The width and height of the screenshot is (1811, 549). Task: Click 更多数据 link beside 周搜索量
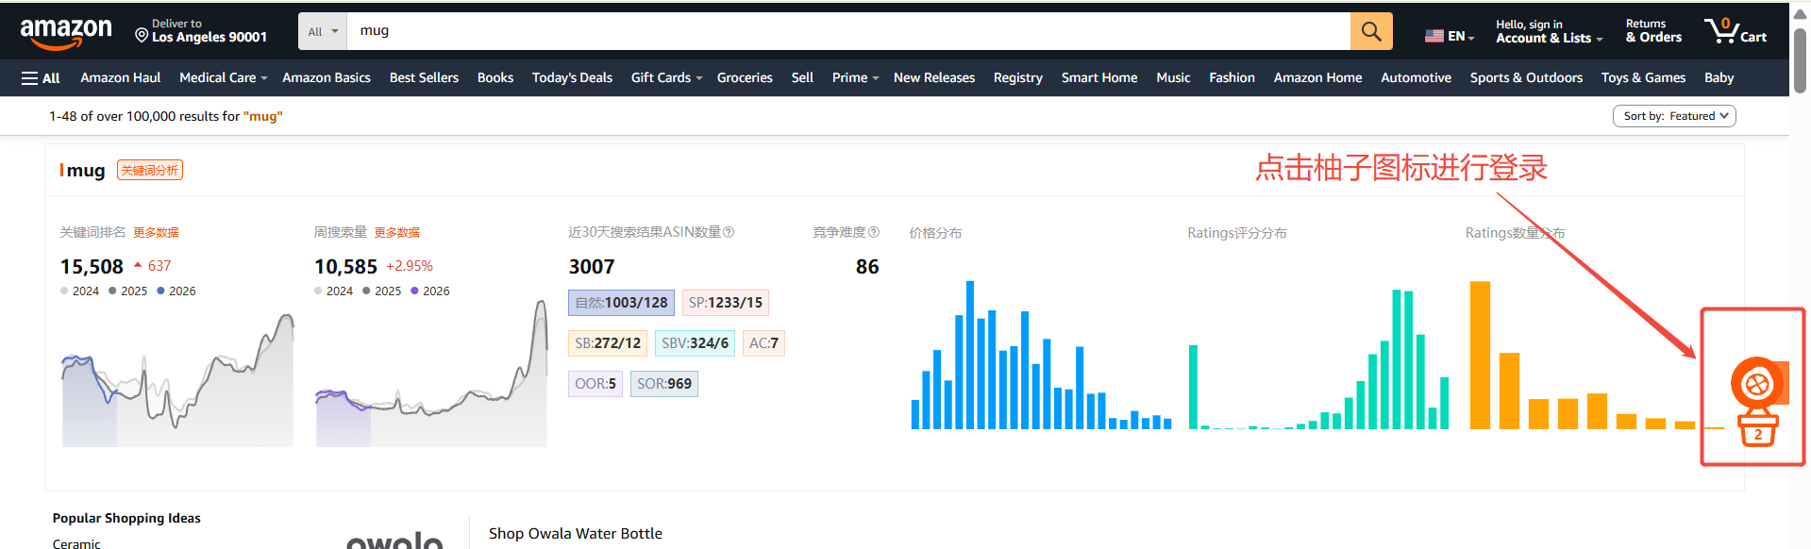[396, 232]
